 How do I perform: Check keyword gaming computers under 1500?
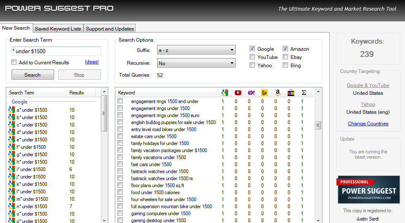coord(120,213)
